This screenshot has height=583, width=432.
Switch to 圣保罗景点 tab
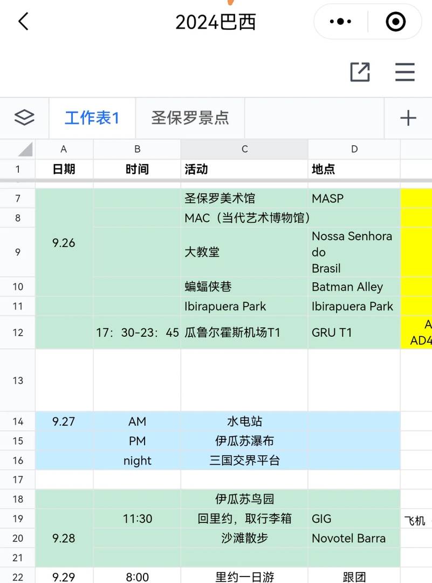coord(190,118)
